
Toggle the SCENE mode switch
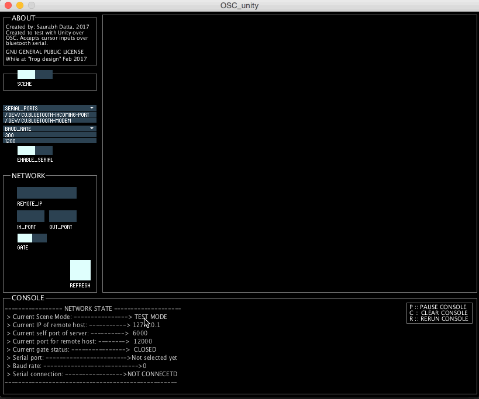(35, 74)
